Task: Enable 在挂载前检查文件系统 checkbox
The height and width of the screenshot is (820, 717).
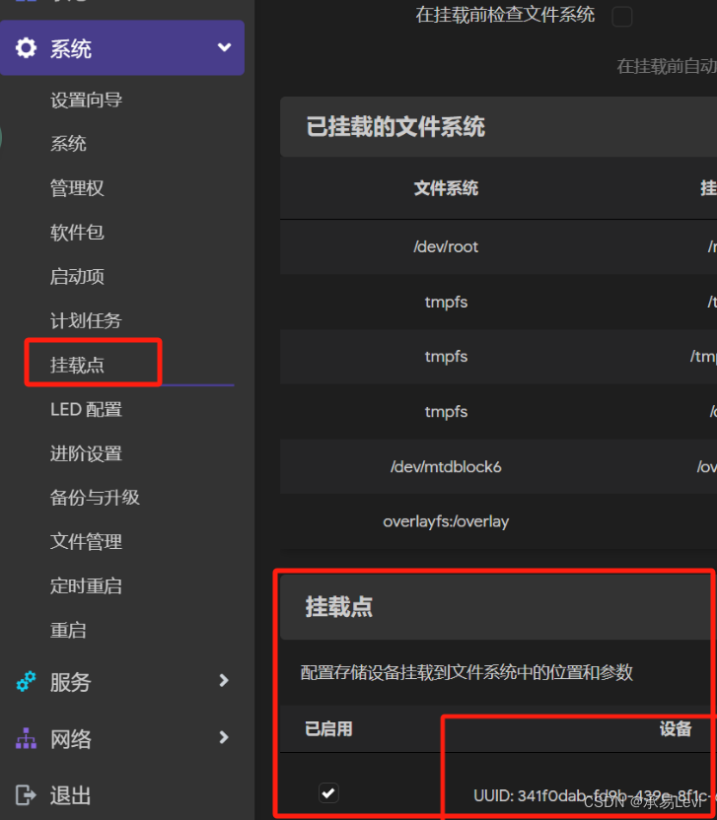Action: click(x=621, y=16)
